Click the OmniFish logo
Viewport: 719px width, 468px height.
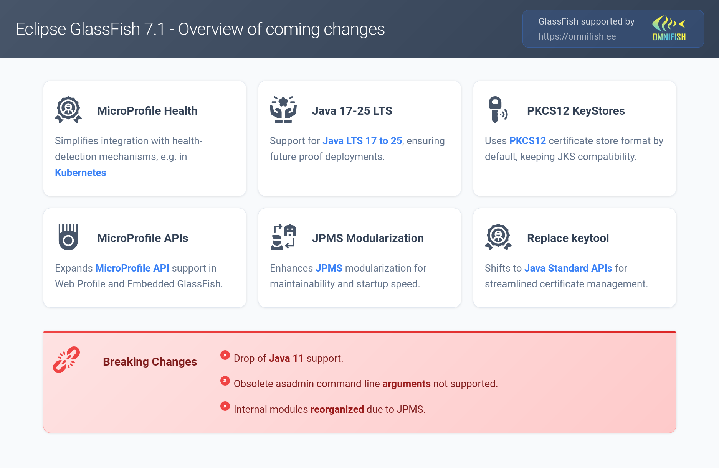point(669,29)
